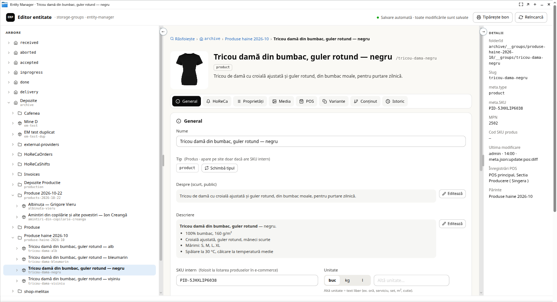Click the 'Altă unitate...' input field
The image size is (557, 302).
coord(412,280)
